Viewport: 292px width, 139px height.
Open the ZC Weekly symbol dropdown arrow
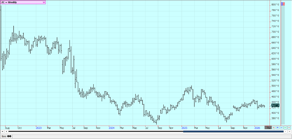(x=44, y=2)
